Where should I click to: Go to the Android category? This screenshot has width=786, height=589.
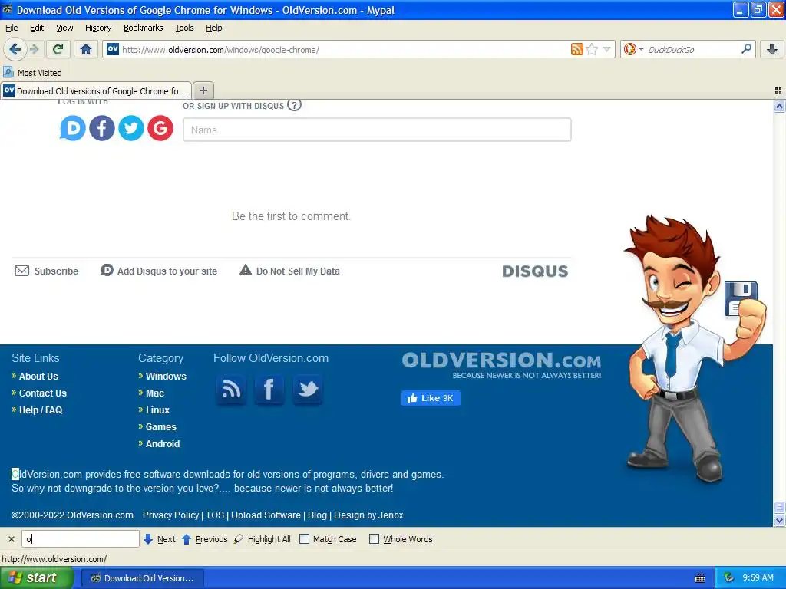click(163, 444)
